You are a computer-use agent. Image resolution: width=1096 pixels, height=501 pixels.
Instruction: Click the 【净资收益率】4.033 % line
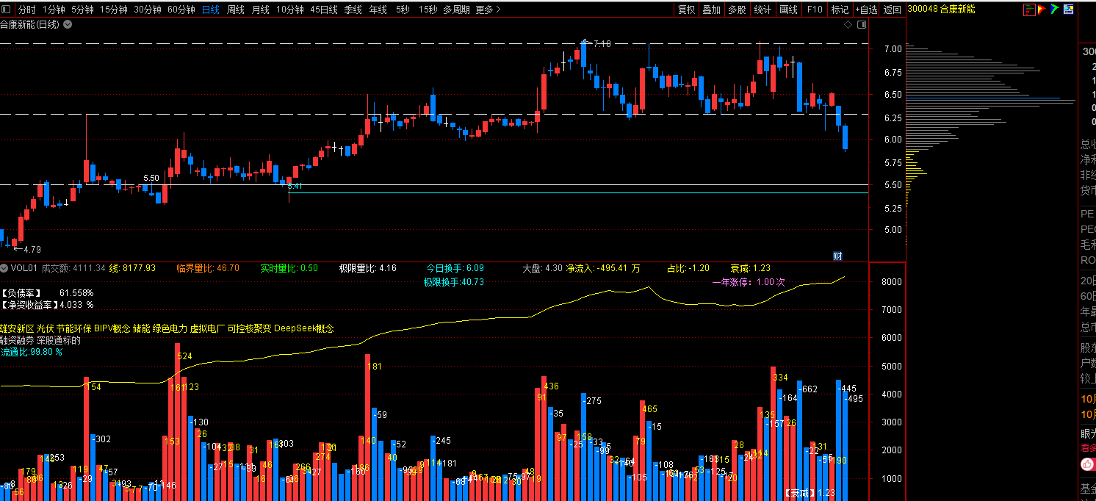[x=47, y=304]
